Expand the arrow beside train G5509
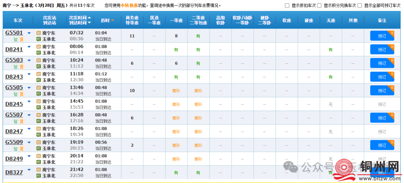Screen dimensions: 404x183 [x=29, y=142]
